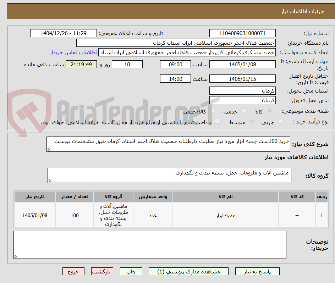
Task: Click the تعداد / مقدار column header
Action: (75, 197)
